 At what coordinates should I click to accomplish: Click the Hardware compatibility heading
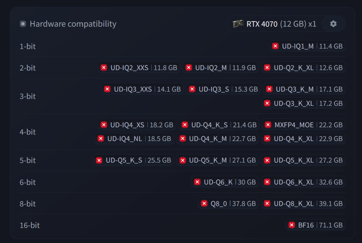pos(73,24)
